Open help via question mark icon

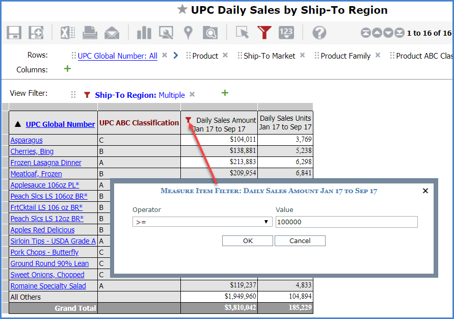click(319, 33)
